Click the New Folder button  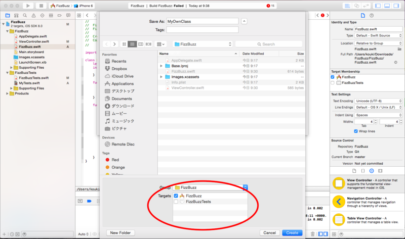[120, 233]
